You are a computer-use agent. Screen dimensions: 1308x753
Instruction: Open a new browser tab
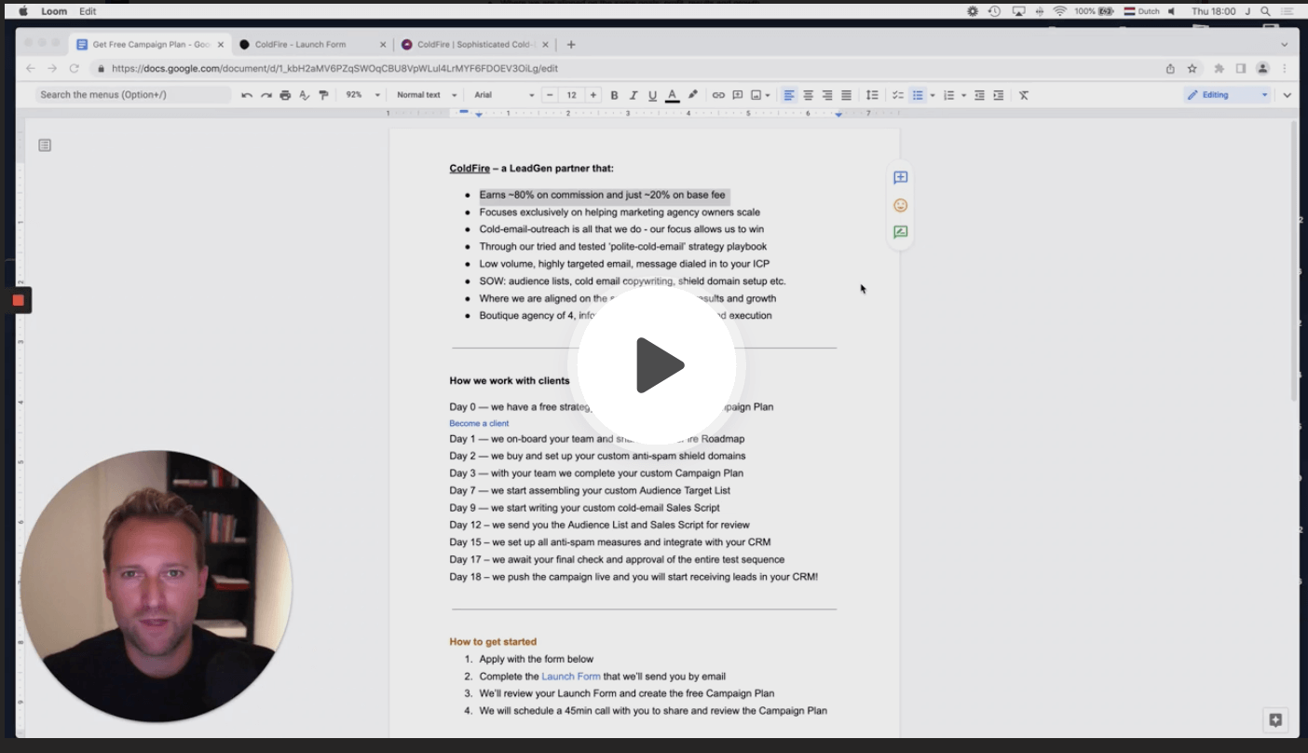pos(571,44)
